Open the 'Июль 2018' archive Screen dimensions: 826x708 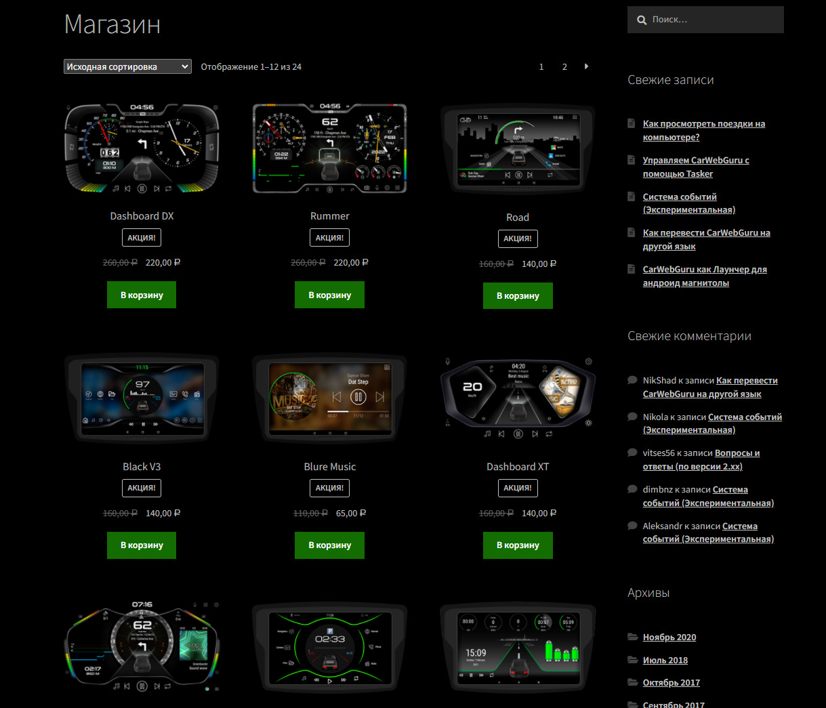665,660
